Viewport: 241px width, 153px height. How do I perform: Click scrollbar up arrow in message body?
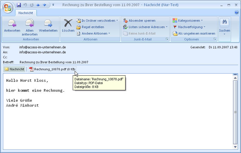235,78
